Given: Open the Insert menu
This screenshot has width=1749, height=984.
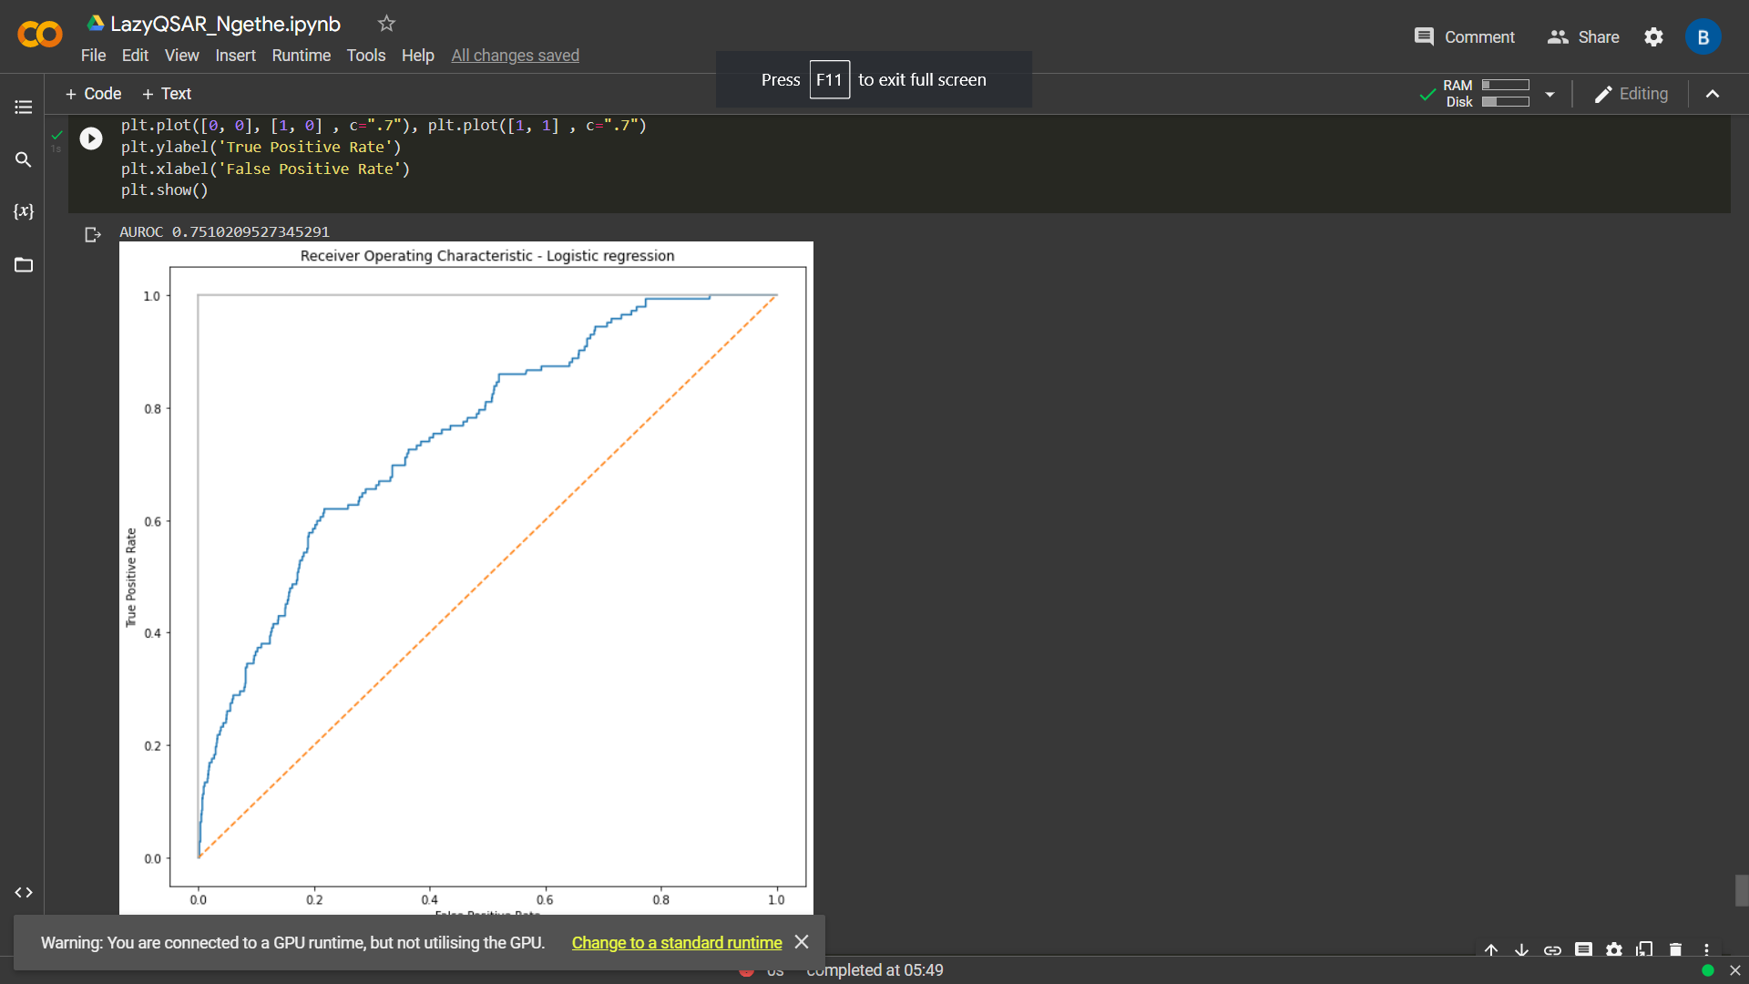Looking at the screenshot, I should click(x=235, y=56).
